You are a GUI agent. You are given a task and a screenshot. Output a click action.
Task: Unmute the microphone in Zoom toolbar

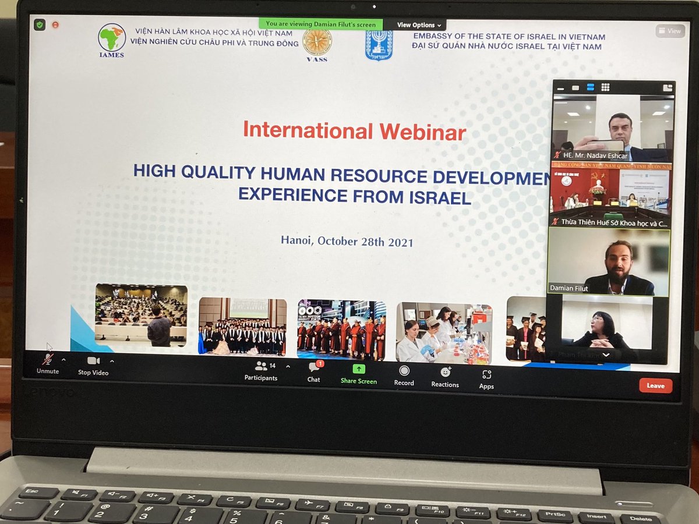tap(48, 364)
